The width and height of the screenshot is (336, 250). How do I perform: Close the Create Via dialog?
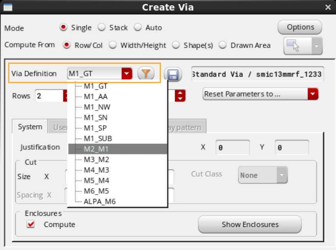coord(328,7)
